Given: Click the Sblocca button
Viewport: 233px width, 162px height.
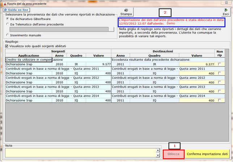Looking at the screenshot, I should coord(173,154).
